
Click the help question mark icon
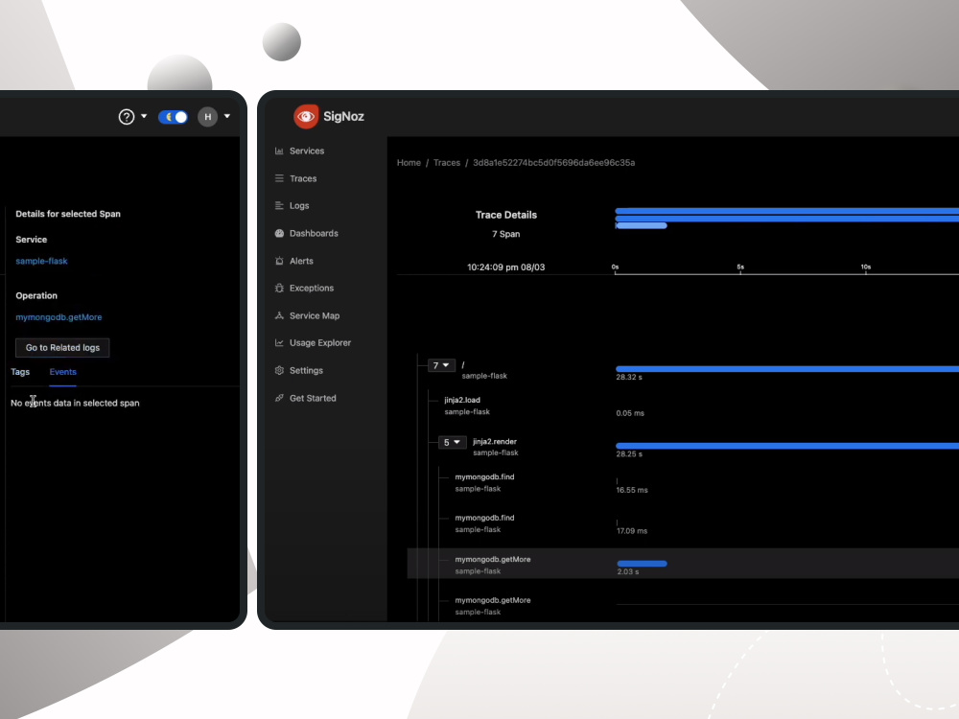click(x=126, y=117)
